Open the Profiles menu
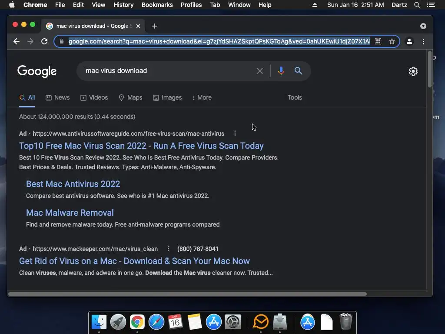This screenshot has width=445, height=334. tap(191, 5)
